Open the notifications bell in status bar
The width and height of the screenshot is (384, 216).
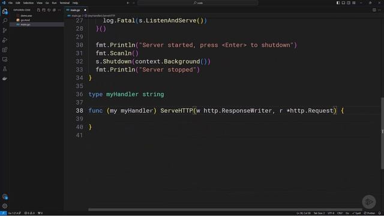[x=380, y=213]
